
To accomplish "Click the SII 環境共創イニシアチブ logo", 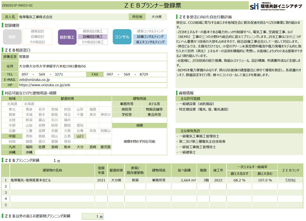I will coord(277,6).
